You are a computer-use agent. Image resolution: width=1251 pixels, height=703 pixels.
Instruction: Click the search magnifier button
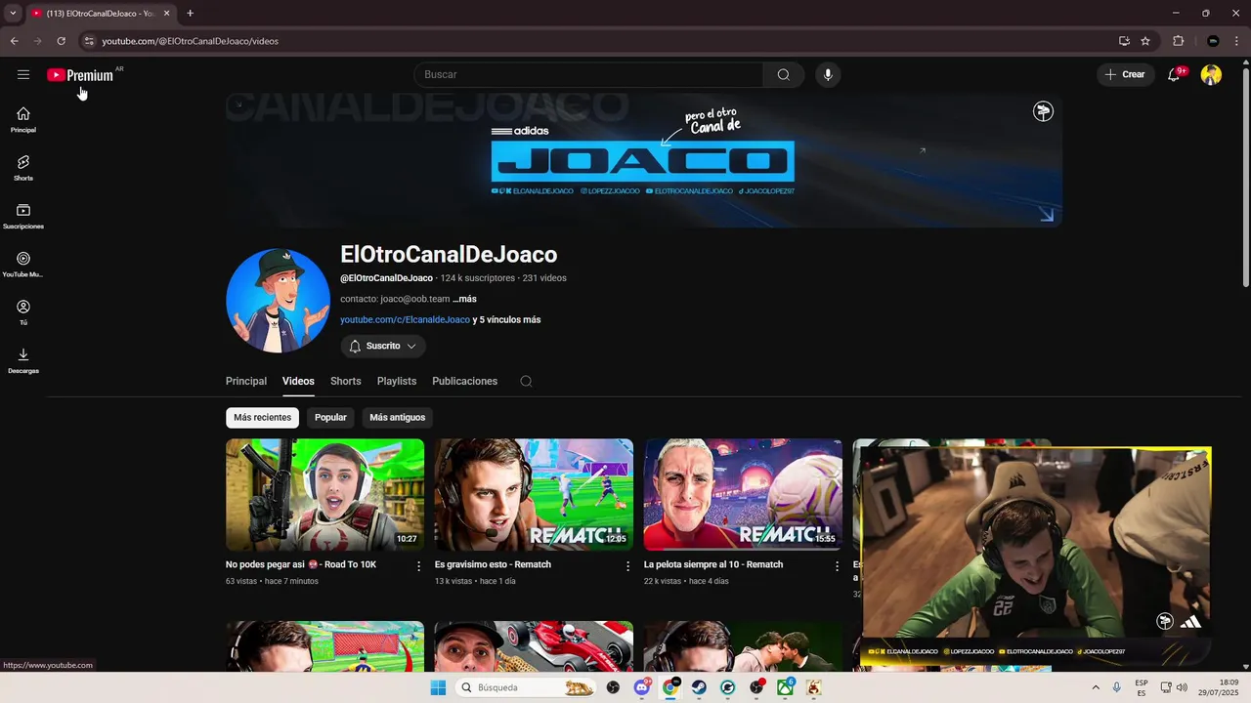point(784,74)
